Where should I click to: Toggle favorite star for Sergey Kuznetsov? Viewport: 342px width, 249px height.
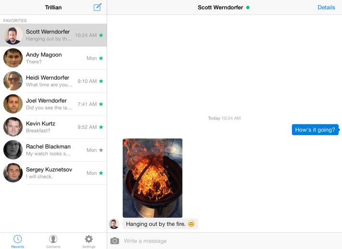(x=101, y=173)
